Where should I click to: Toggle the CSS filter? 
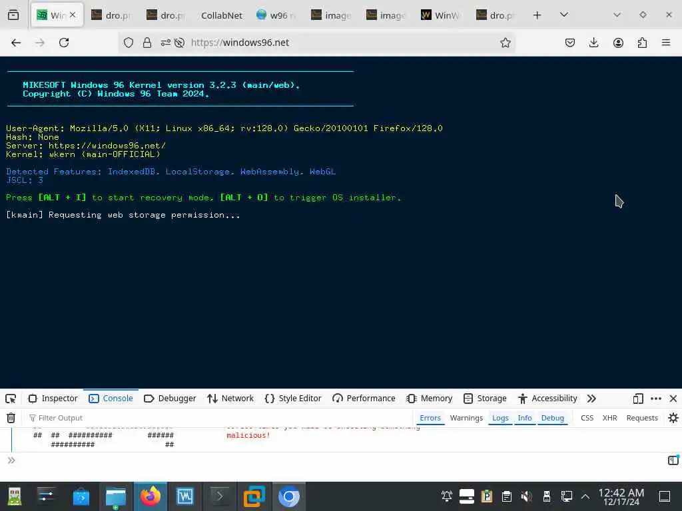point(587,418)
